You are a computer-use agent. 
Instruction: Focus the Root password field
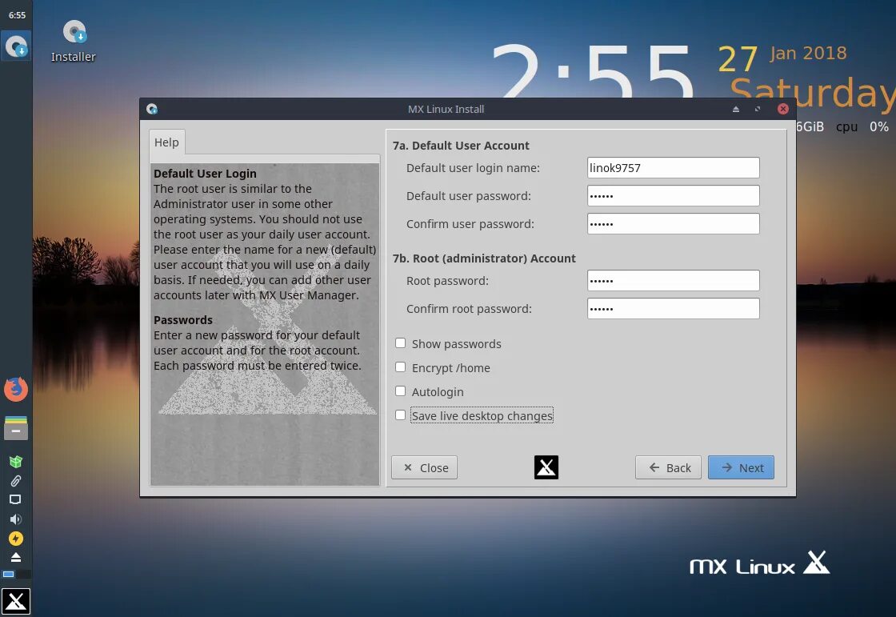(x=673, y=280)
